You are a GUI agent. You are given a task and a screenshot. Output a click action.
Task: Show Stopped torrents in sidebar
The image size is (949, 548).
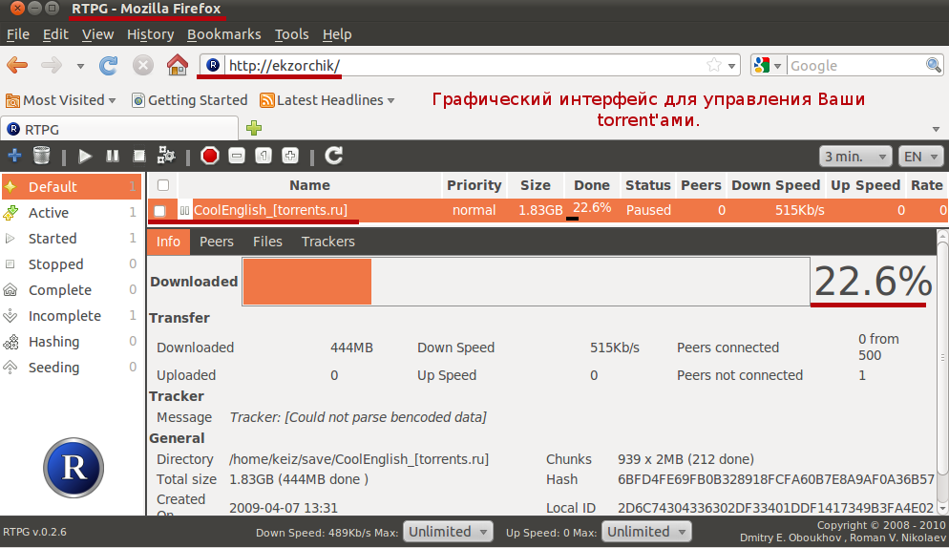click(71, 264)
